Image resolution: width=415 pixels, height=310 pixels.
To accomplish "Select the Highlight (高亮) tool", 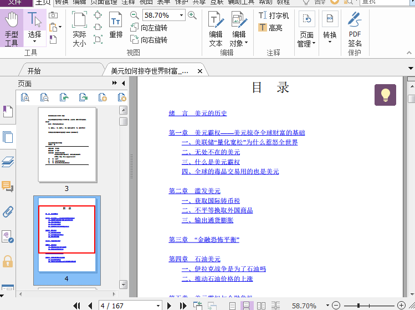I will point(270,28).
